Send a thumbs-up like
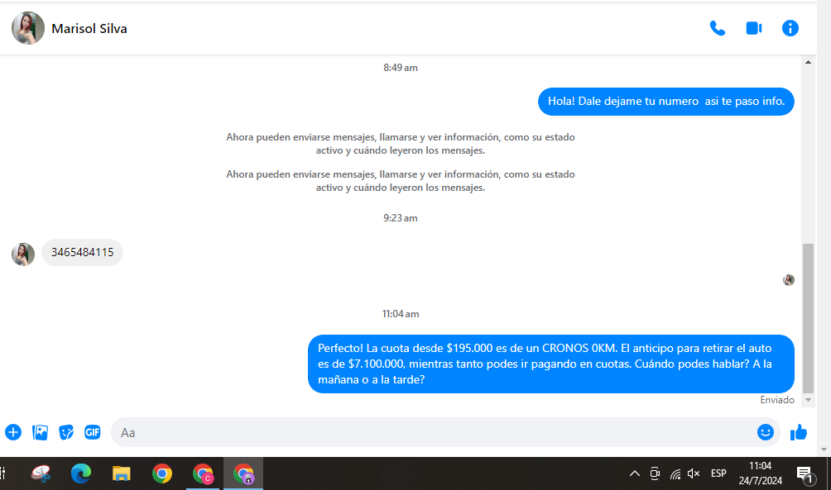 798,432
